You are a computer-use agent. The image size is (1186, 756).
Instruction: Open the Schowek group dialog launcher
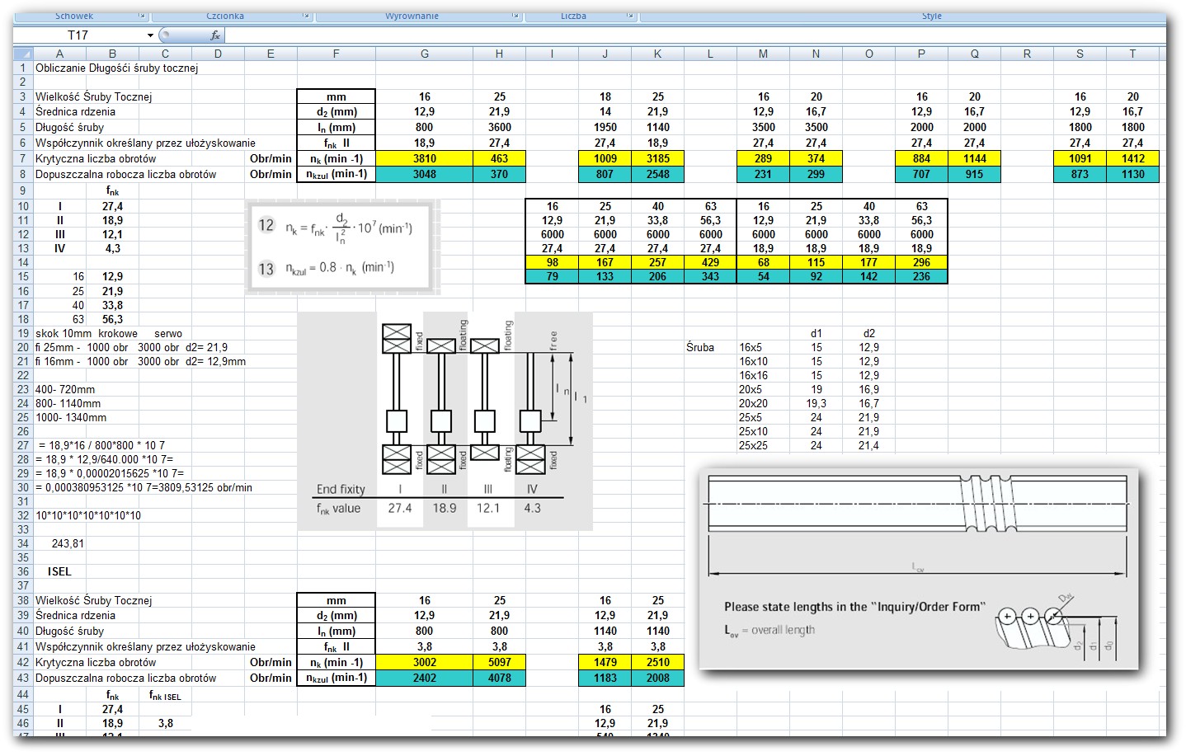[x=142, y=16]
